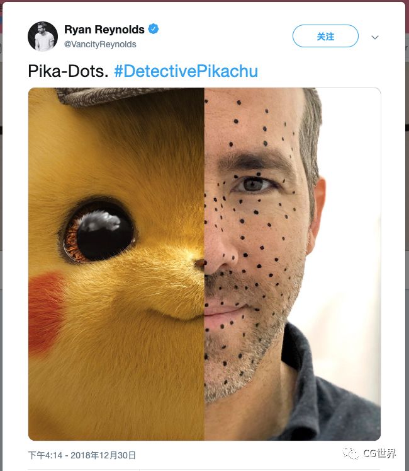Click the Pikachu half of the photo
Image resolution: width=409 pixels, height=471 pixels.
tap(116, 264)
